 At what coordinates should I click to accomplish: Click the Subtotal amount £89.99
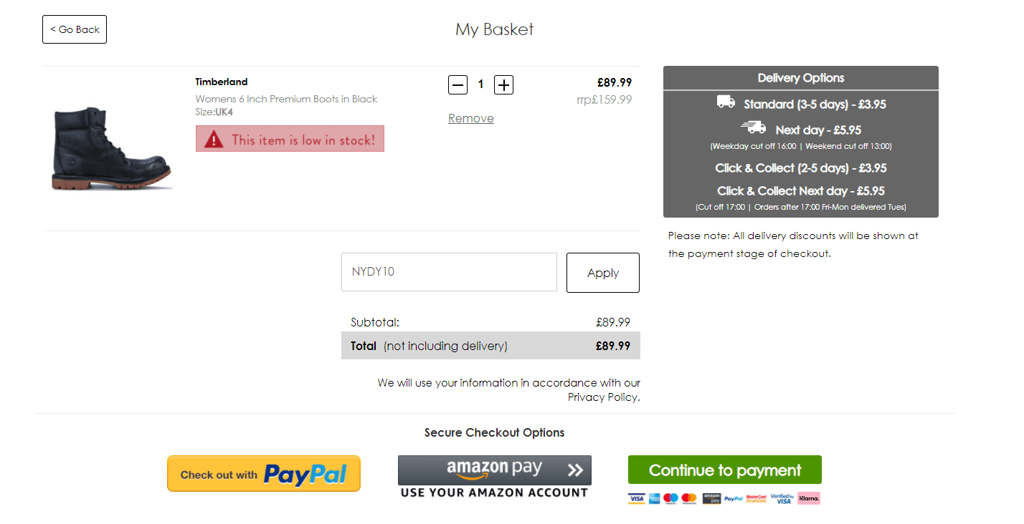click(613, 322)
